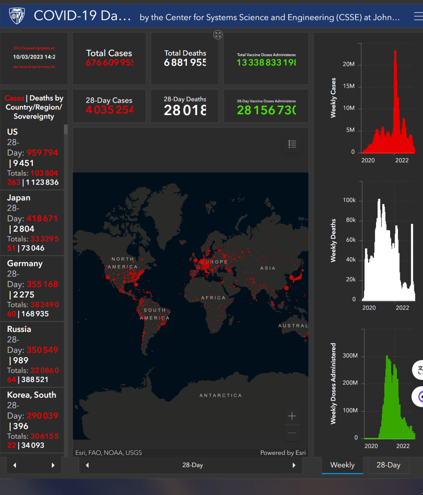Click the right arrow beside map 28-Day label
The width and height of the screenshot is (423, 495).
tap(293, 465)
